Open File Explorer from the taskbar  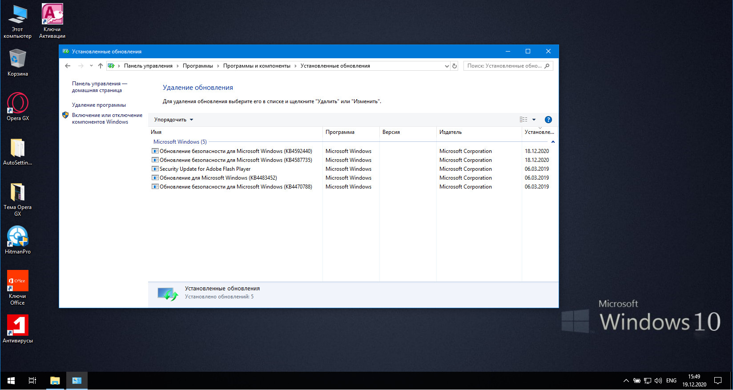tap(55, 381)
